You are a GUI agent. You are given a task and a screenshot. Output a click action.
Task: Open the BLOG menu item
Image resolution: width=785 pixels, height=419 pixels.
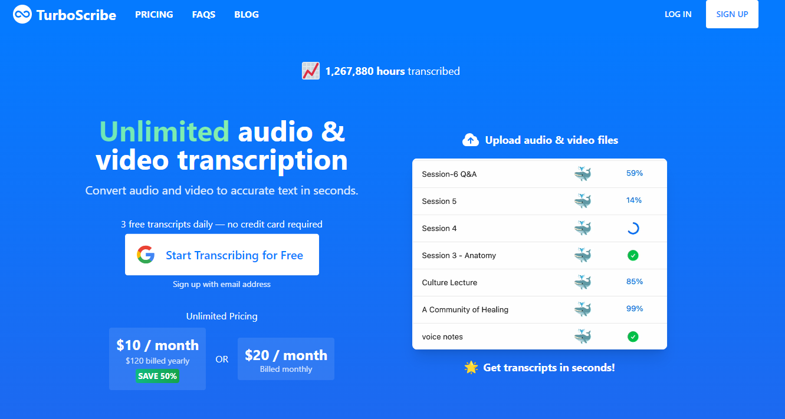(x=247, y=15)
